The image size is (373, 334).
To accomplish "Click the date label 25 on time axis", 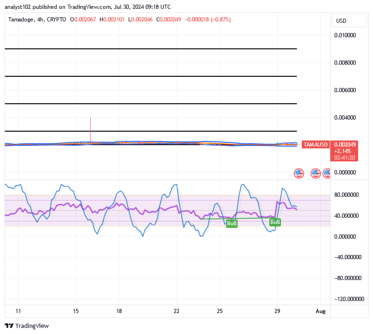I will coord(220,311).
